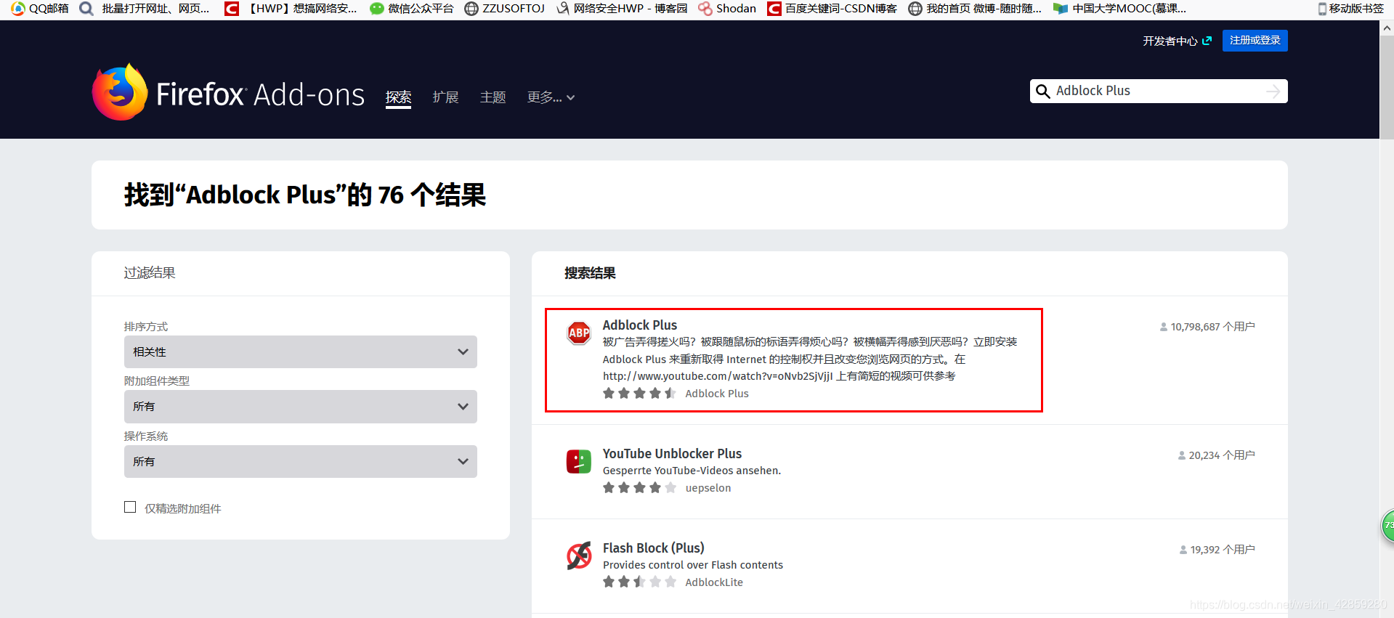Click the 10,798,687 个用户 count

click(x=1207, y=327)
